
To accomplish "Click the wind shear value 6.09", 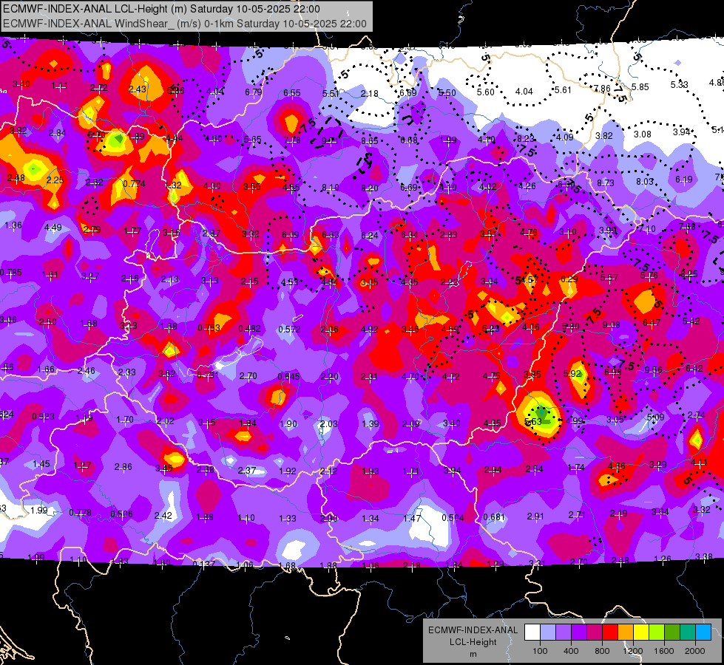I will (x=291, y=235).
